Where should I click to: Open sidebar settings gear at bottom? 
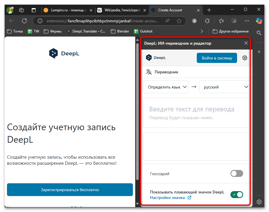point(259,202)
